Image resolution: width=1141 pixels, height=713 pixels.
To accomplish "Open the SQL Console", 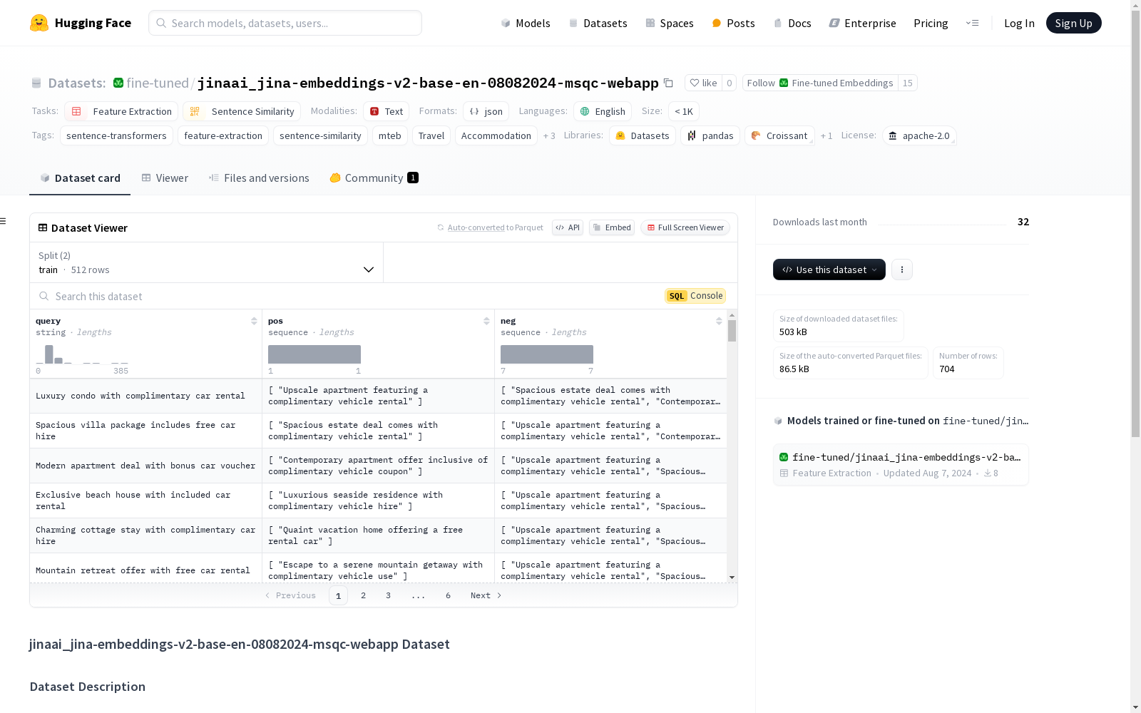I will 695,296.
